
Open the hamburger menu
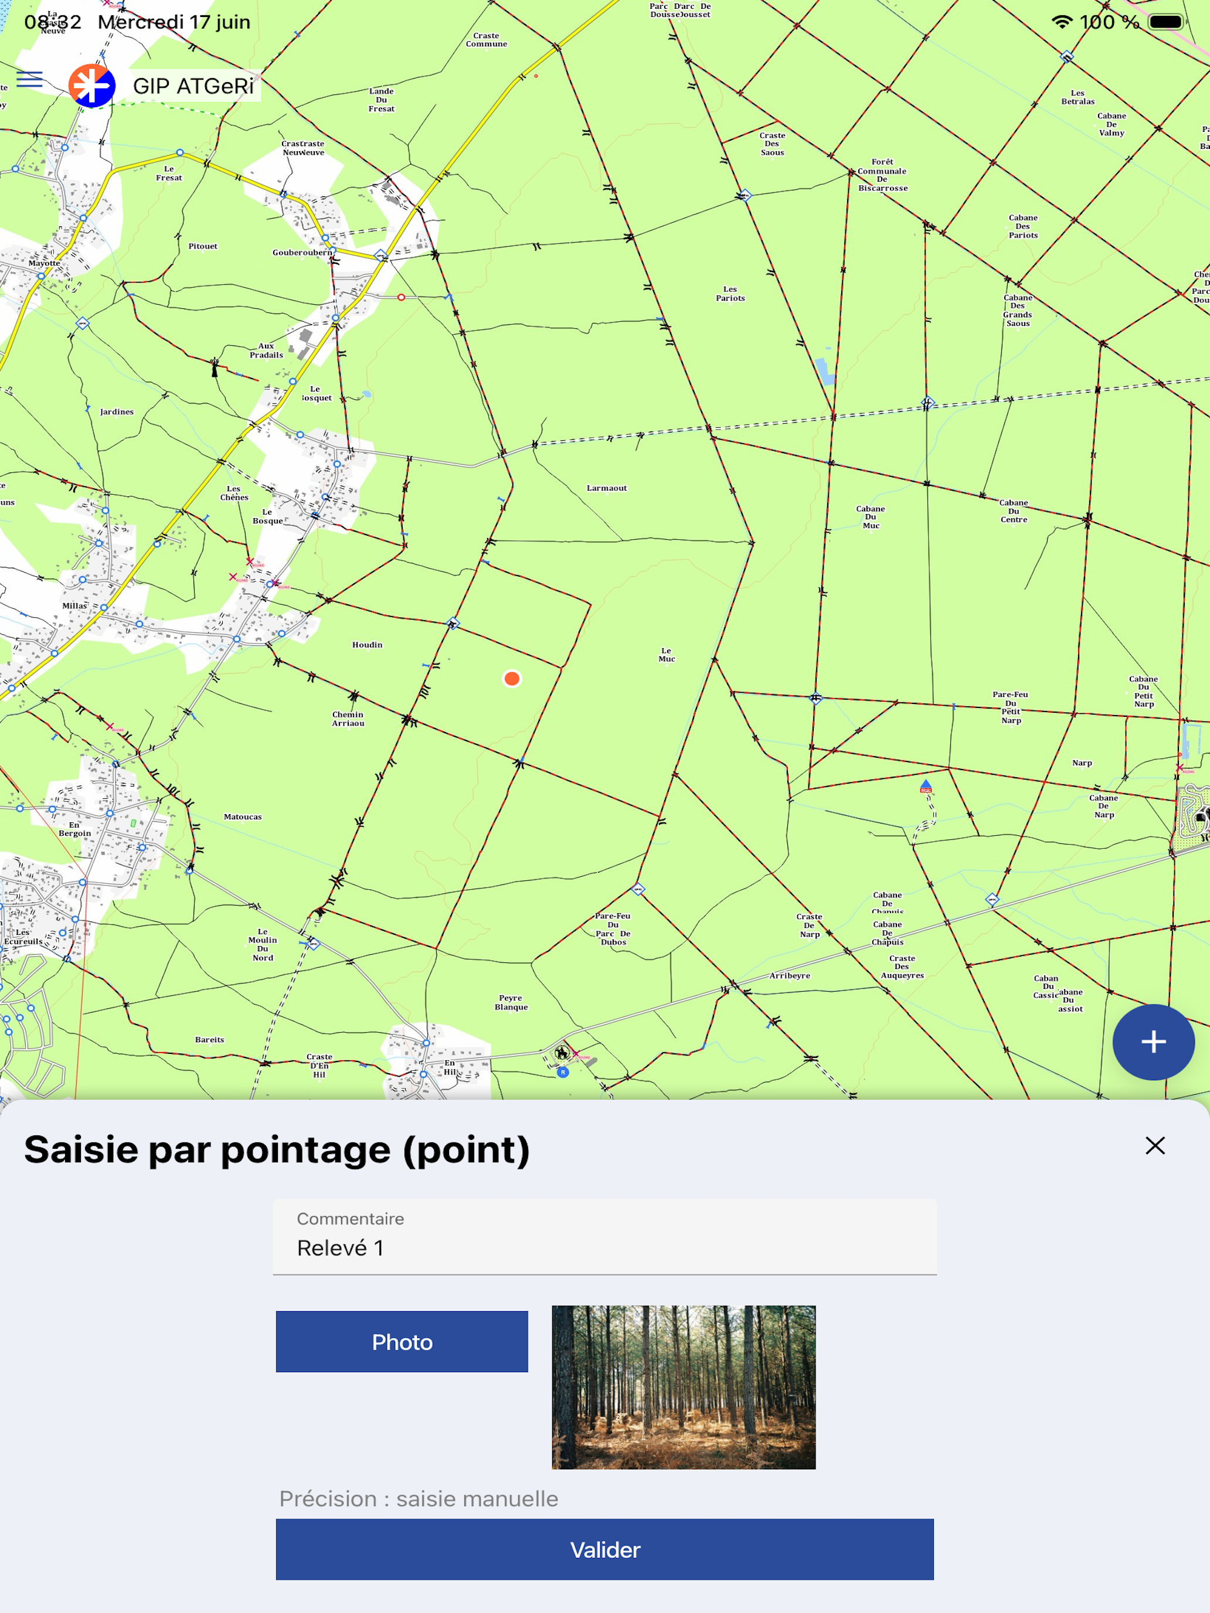pyautogui.click(x=29, y=80)
